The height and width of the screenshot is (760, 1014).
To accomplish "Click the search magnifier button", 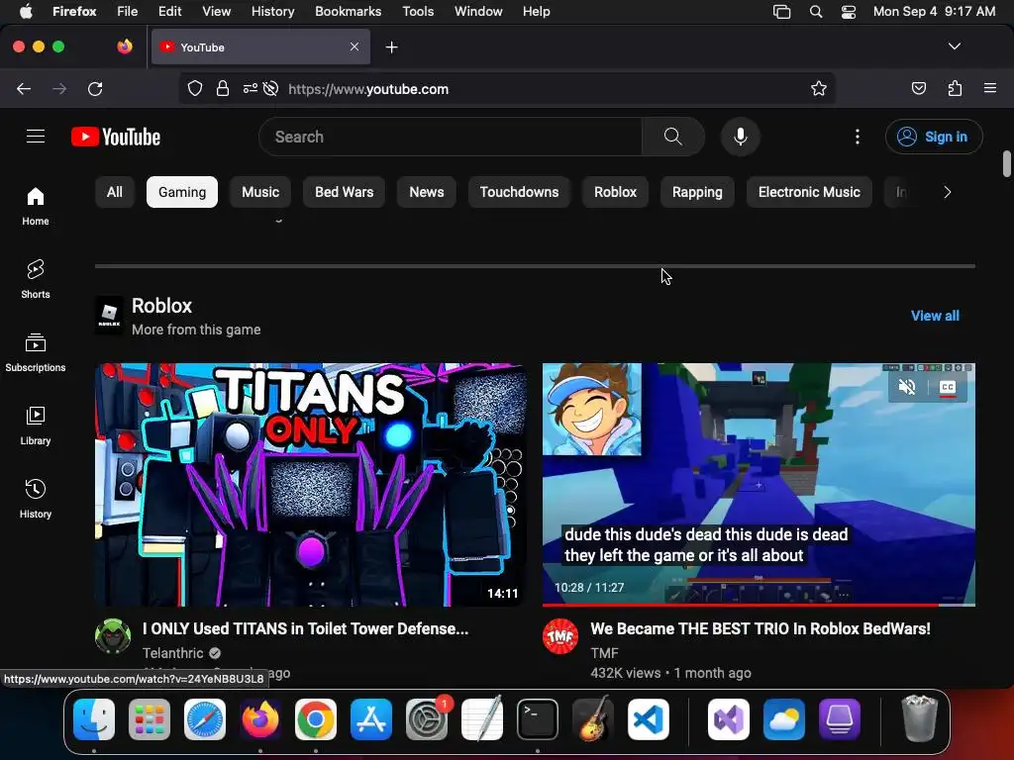I will (x=672, y=137).
